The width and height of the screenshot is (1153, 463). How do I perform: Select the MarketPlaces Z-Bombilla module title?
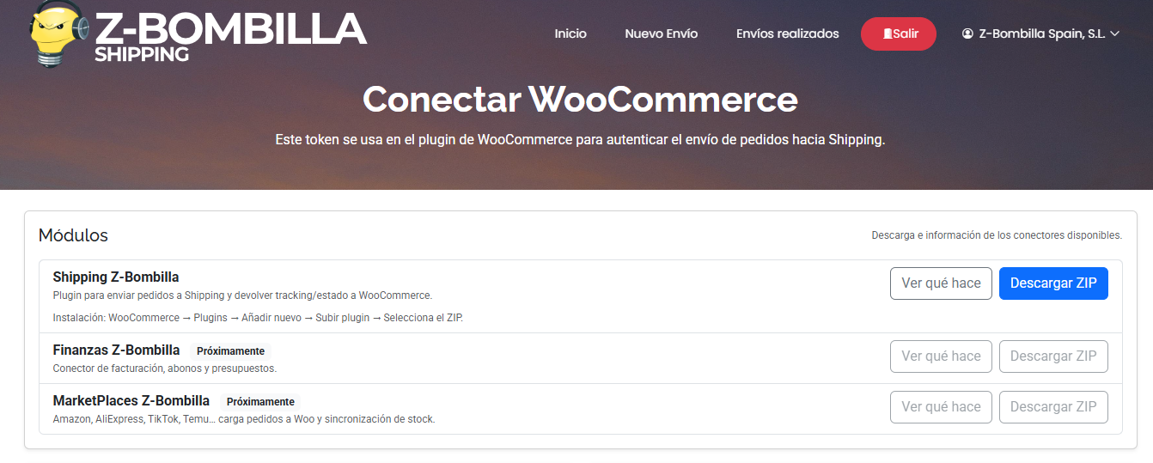(131, 401)
